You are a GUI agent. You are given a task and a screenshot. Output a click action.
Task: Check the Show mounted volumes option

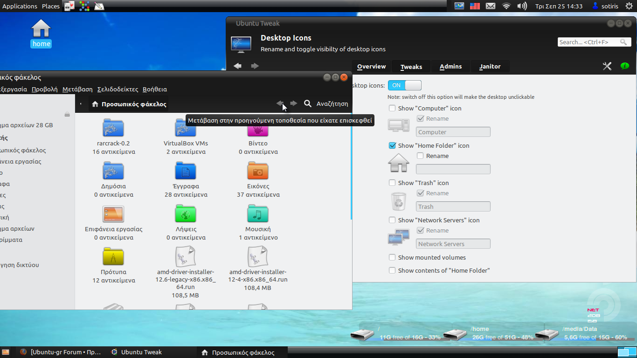(x=392, y=257)
